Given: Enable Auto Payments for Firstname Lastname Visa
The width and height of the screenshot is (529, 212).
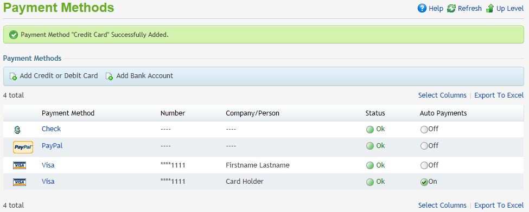Looking at the screenshot, I should pyautogui.click(x=424, y=165).
